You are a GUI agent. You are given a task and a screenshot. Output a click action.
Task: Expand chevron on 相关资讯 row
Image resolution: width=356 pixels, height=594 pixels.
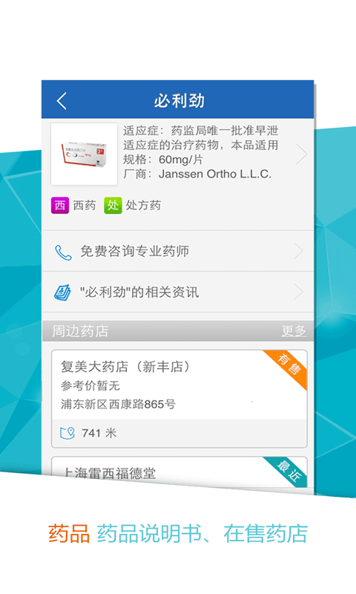(x=299, y=292)
